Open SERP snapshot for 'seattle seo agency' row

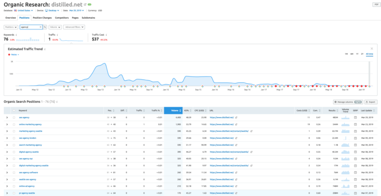pyautogui.click(x=355, y=179)
